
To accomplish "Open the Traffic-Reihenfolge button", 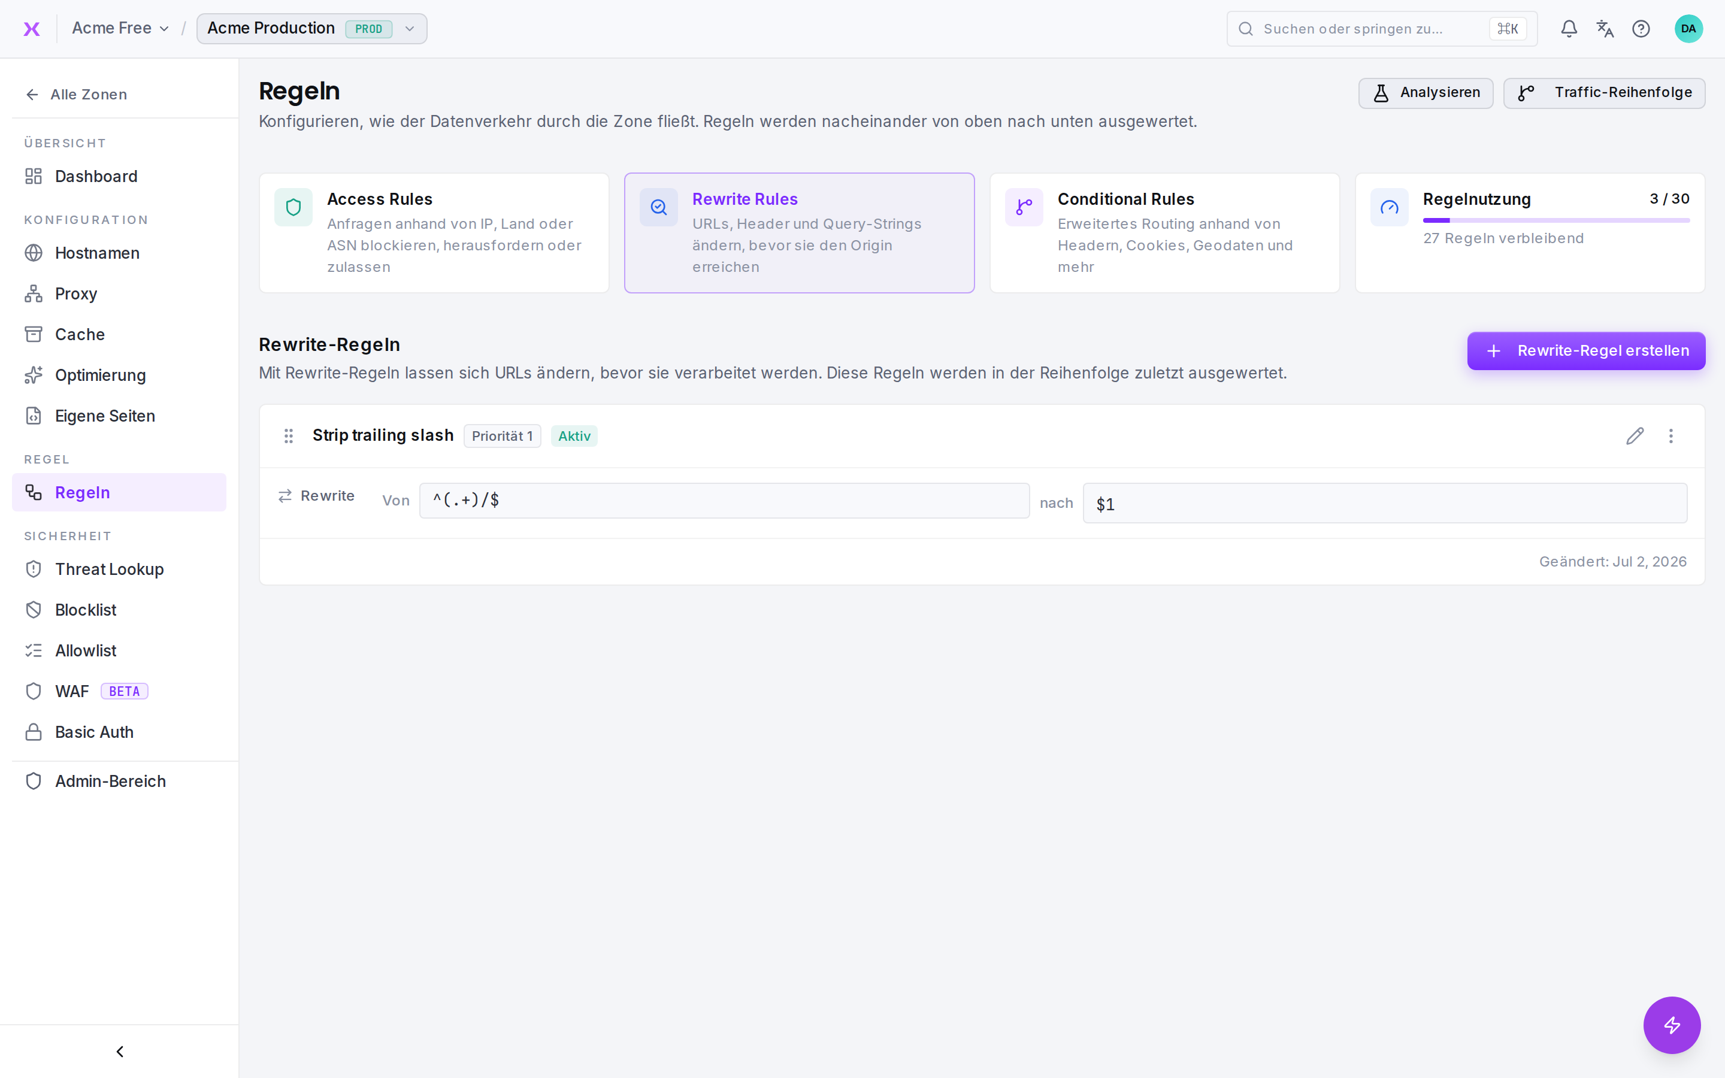I will (1604, 93).
